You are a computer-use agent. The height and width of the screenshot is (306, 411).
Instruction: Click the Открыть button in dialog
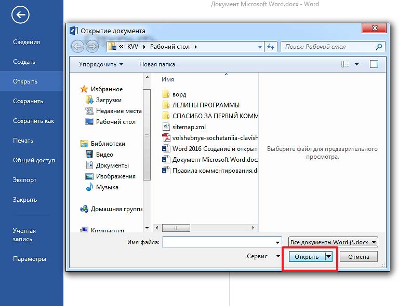point(307,257)
